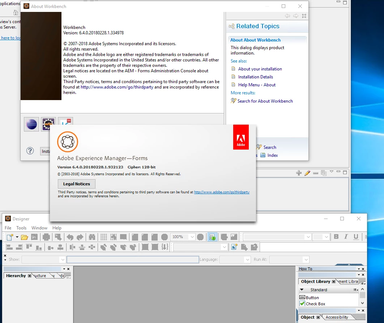
Task: Click the Redo arrow in Designer toolbar
Action: click(x=80, y=237)
